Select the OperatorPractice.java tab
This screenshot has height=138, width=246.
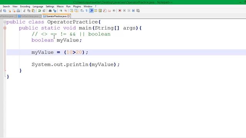click(x=56, y=16)
